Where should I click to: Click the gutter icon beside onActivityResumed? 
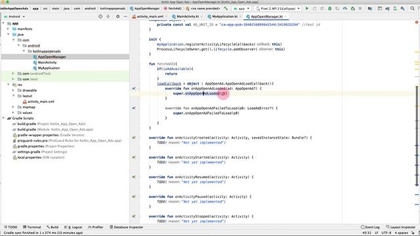click(134, 177)
